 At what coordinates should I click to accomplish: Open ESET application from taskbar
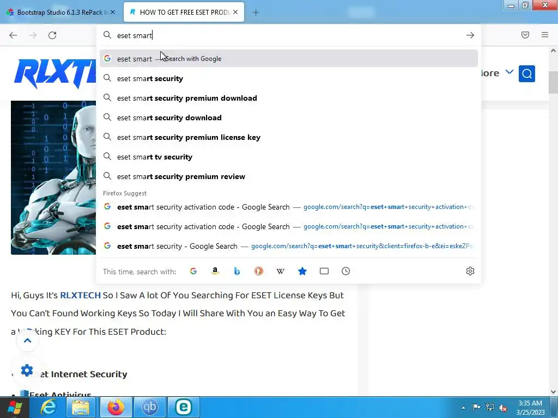coord(184,407)
